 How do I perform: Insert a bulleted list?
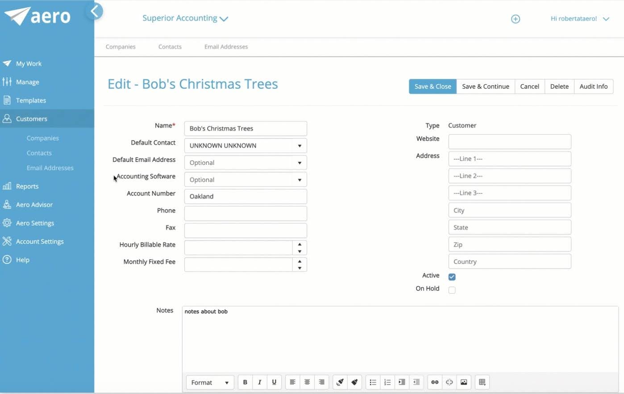373,382
